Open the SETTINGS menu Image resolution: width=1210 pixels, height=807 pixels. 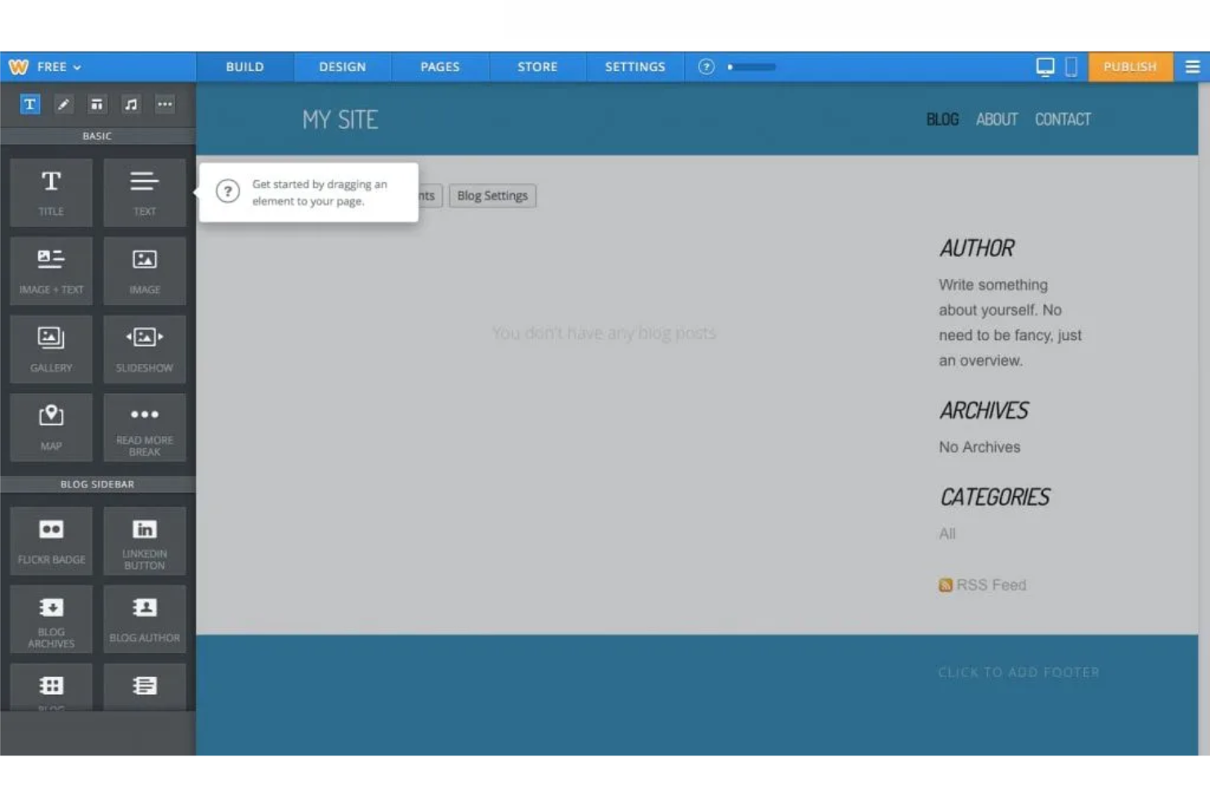pos(635,66)
